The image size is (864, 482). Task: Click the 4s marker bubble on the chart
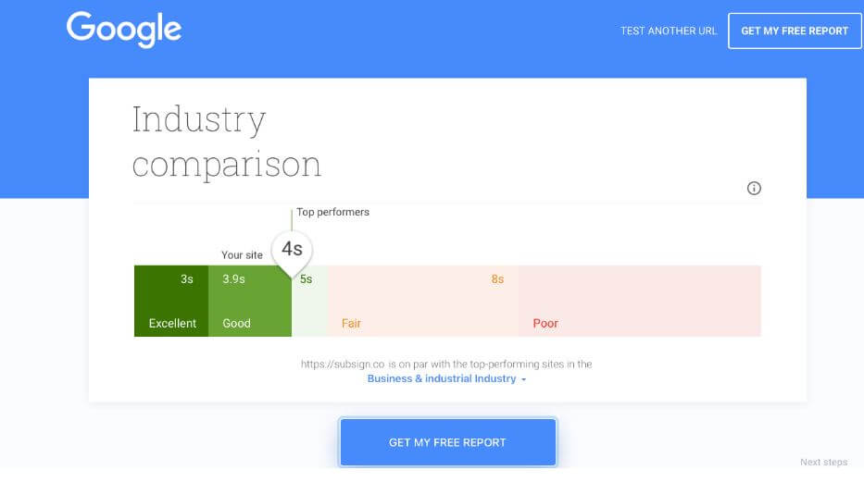coord(292,251)
